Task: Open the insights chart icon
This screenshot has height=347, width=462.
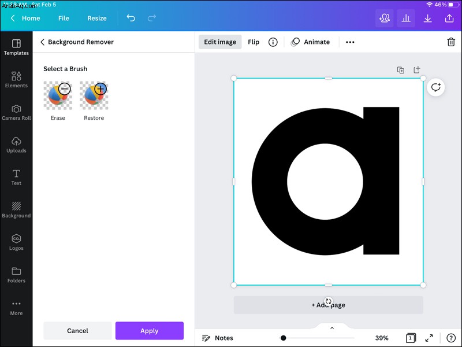Action: [406, 19]
